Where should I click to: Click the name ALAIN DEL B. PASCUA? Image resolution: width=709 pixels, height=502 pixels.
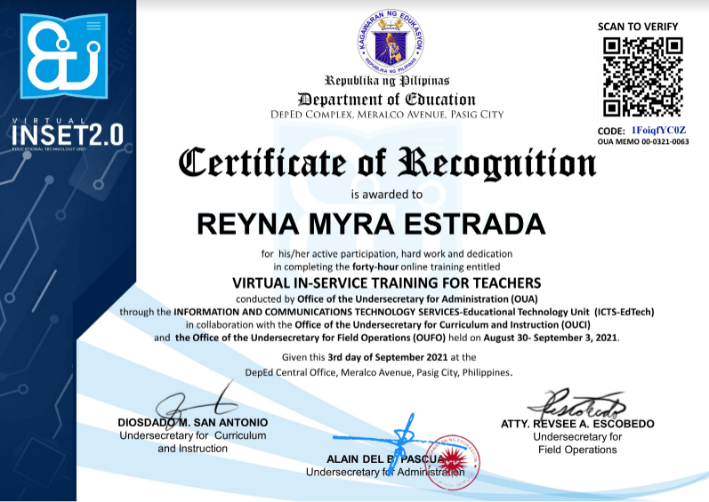[x=386, y=459]
